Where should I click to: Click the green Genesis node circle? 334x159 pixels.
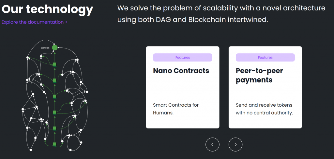pyautogui.click(x=55, y=48)
